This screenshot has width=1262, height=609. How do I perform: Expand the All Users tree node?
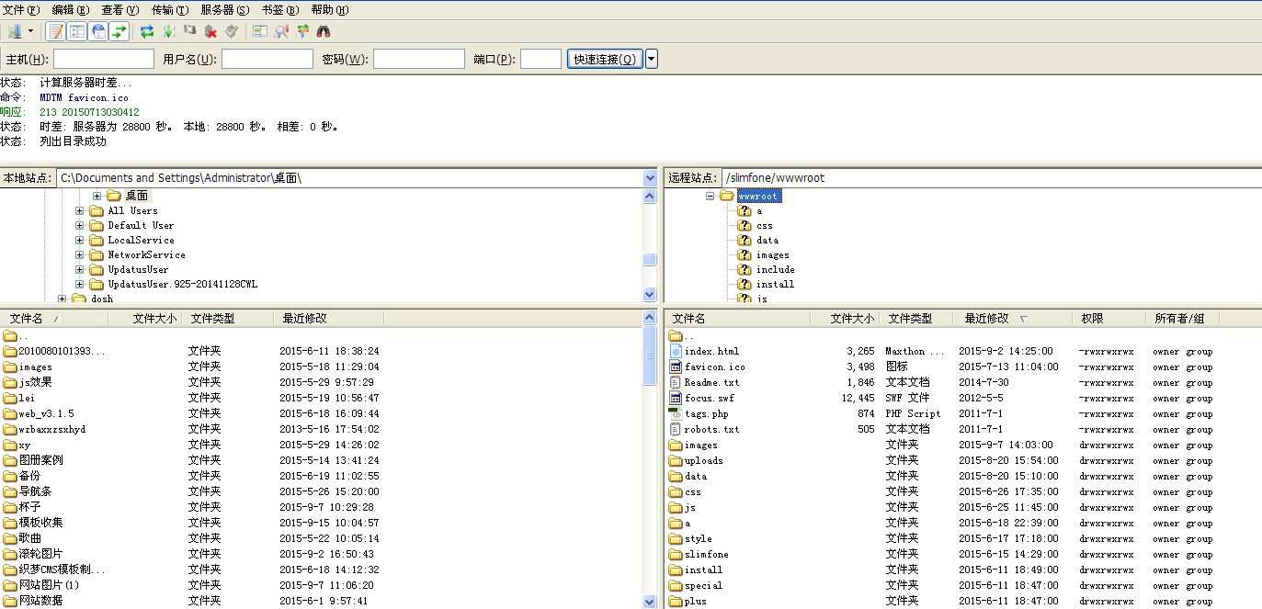pyautogui.click(x=80, y=210)
